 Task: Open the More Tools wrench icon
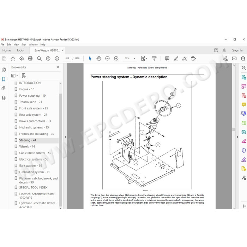point(244,178)
